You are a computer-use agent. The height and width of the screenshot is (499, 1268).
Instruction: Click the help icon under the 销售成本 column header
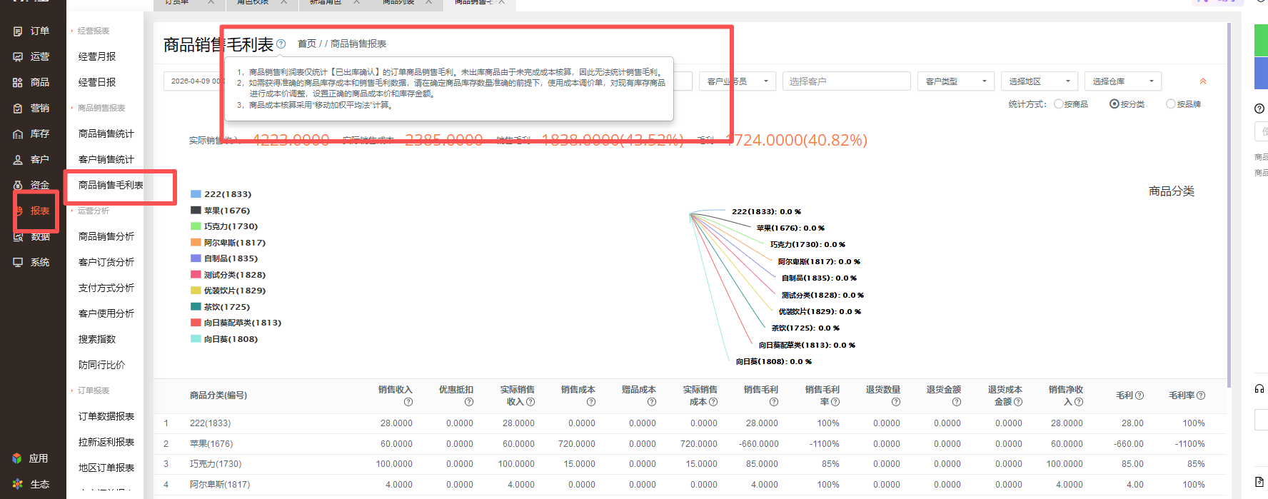(591, 402)
